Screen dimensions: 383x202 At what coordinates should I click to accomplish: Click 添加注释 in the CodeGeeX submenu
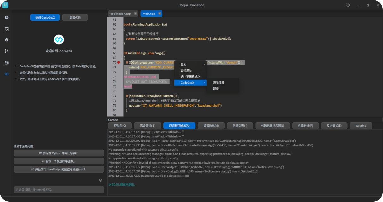(x=223, y=83)
